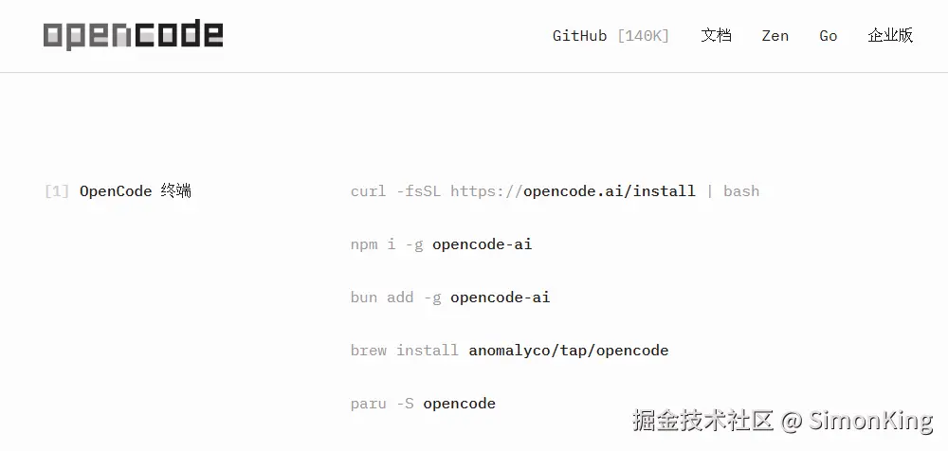
Task: Click anomalyco/tap/opencode package name
Action: pyautogui.click(x=568, y=351)
